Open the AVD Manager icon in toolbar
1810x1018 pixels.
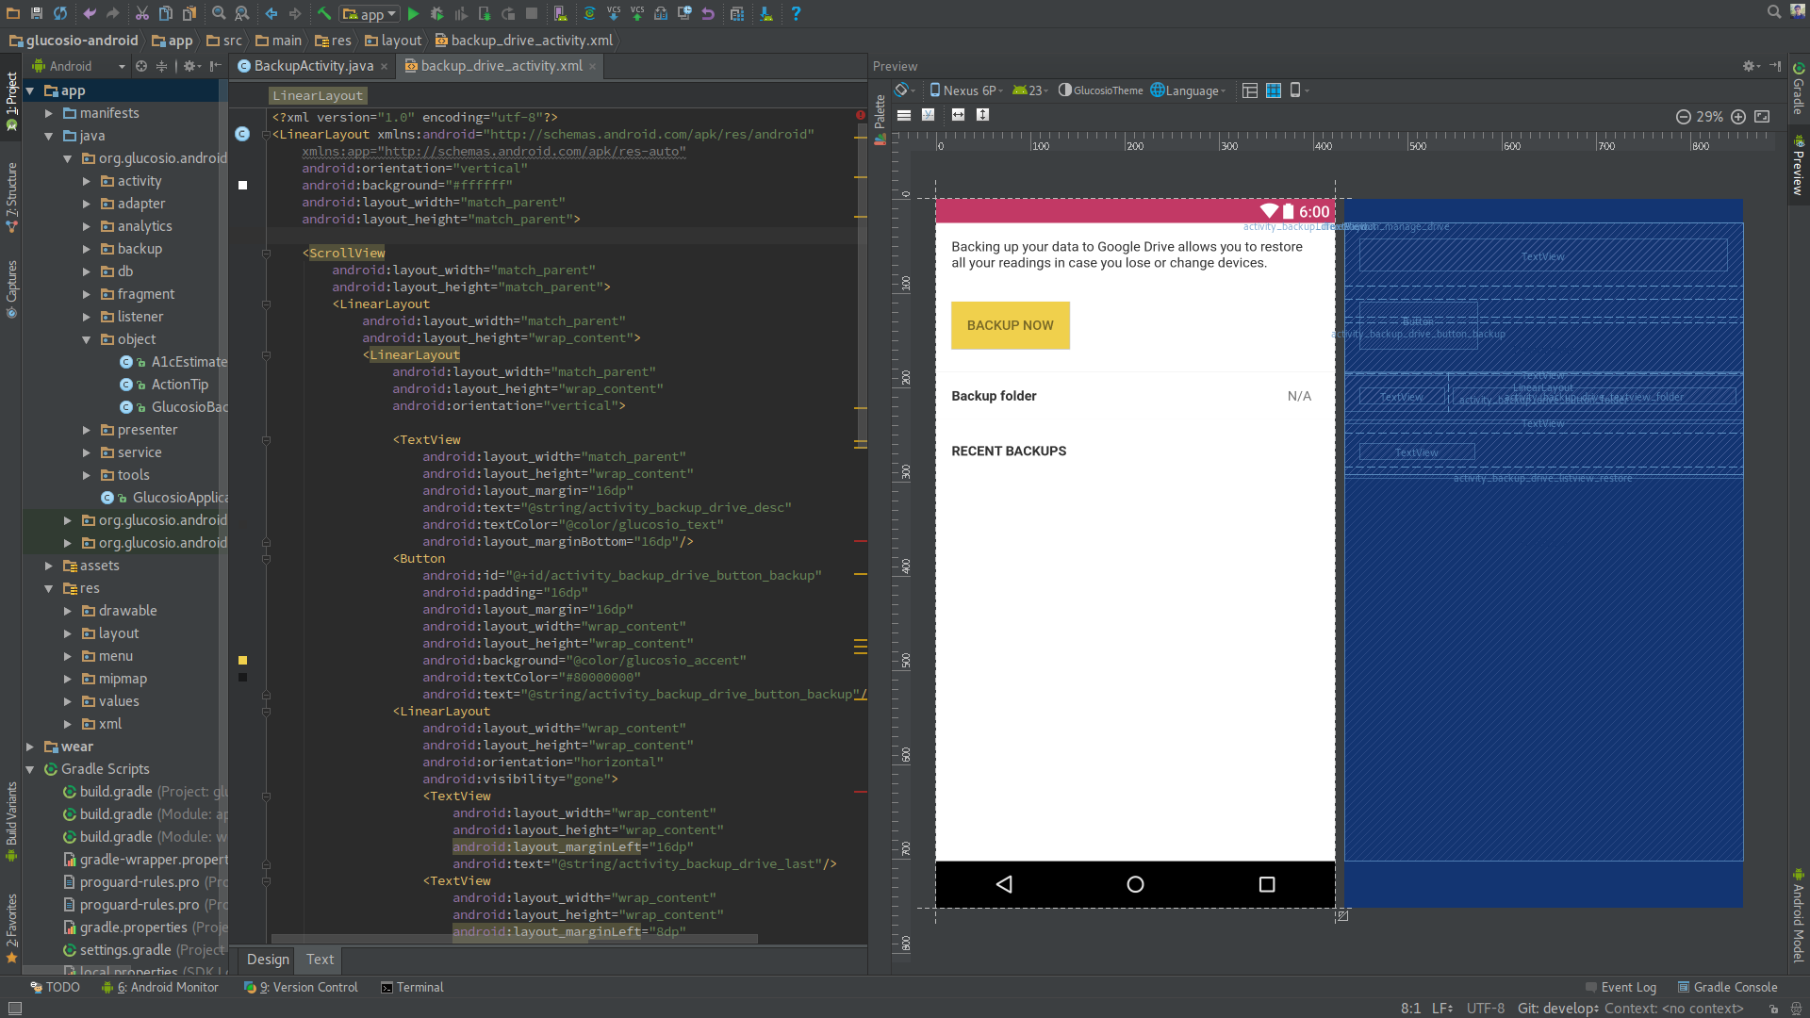click(560, 13)
